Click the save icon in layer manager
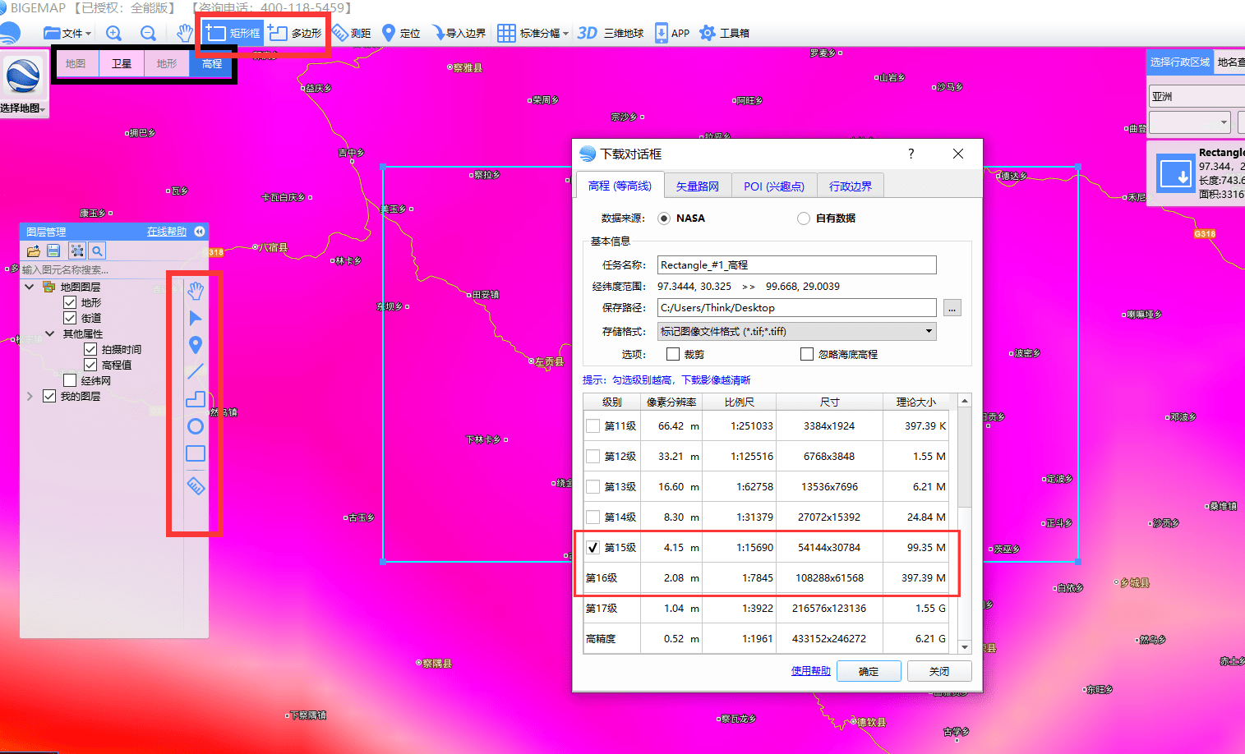1245x754 pixels. (x=53, y=251)
